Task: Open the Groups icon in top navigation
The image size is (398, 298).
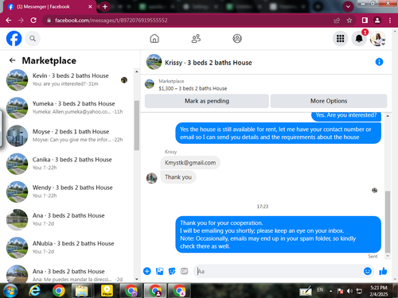Action: click(x=237, y=39)
